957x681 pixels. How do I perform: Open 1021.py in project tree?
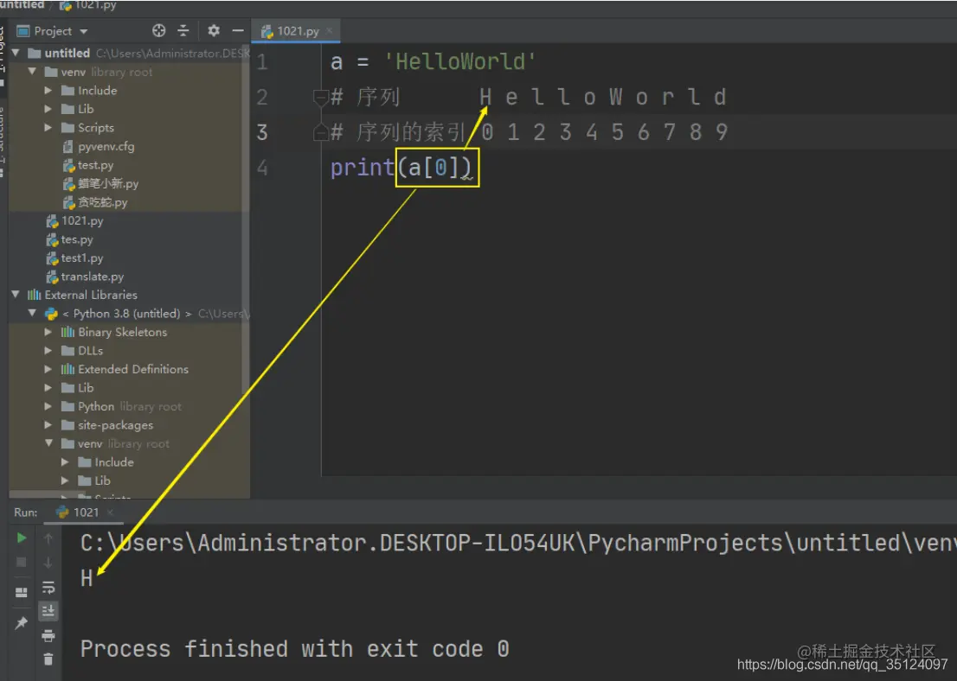[75, 220]
